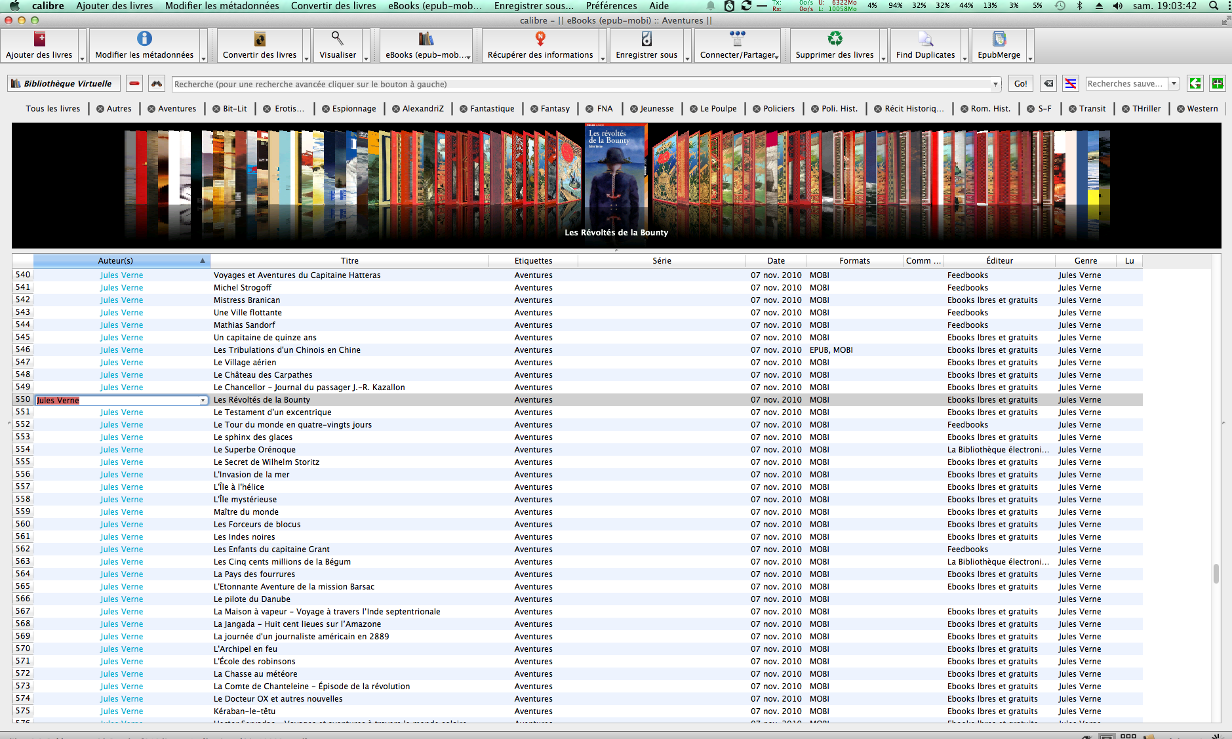The height and width of the screenshot is (739, 1232).
Task: Open the calibre application menu
Action: pyautogui.click(x=48, y=6)
